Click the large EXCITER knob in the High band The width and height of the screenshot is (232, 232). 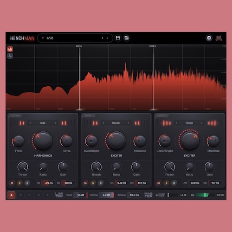(x=190, y=141)
